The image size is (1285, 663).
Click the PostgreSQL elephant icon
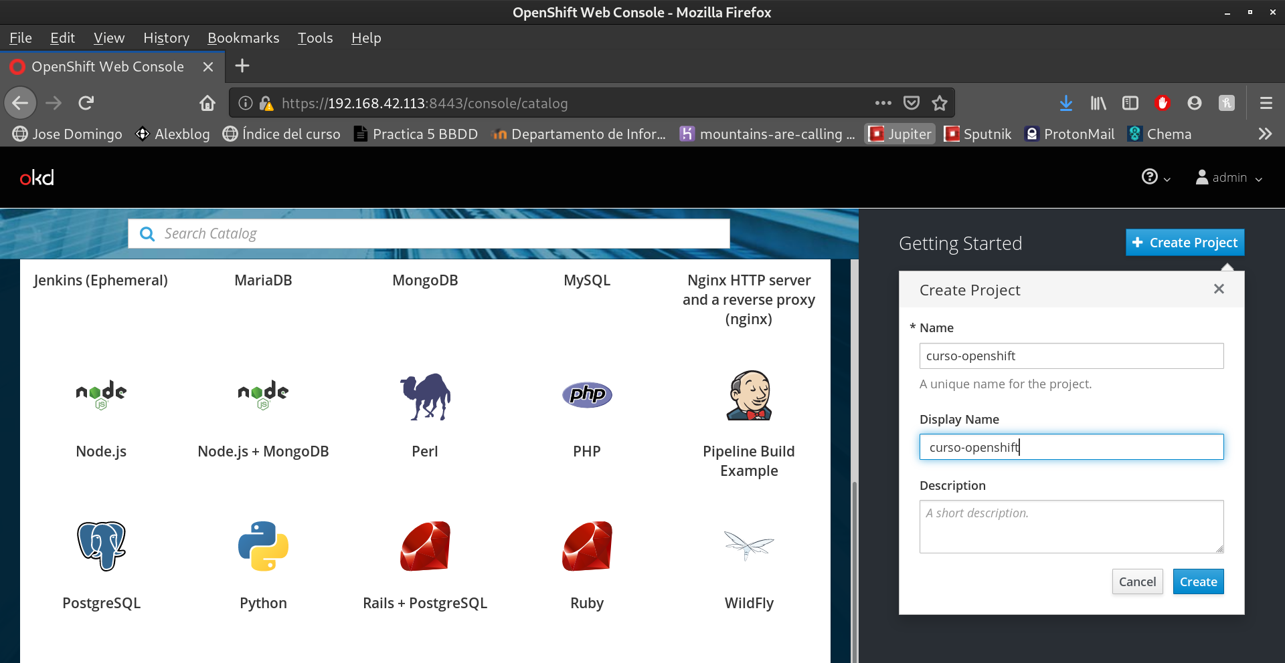pos(101,546)
